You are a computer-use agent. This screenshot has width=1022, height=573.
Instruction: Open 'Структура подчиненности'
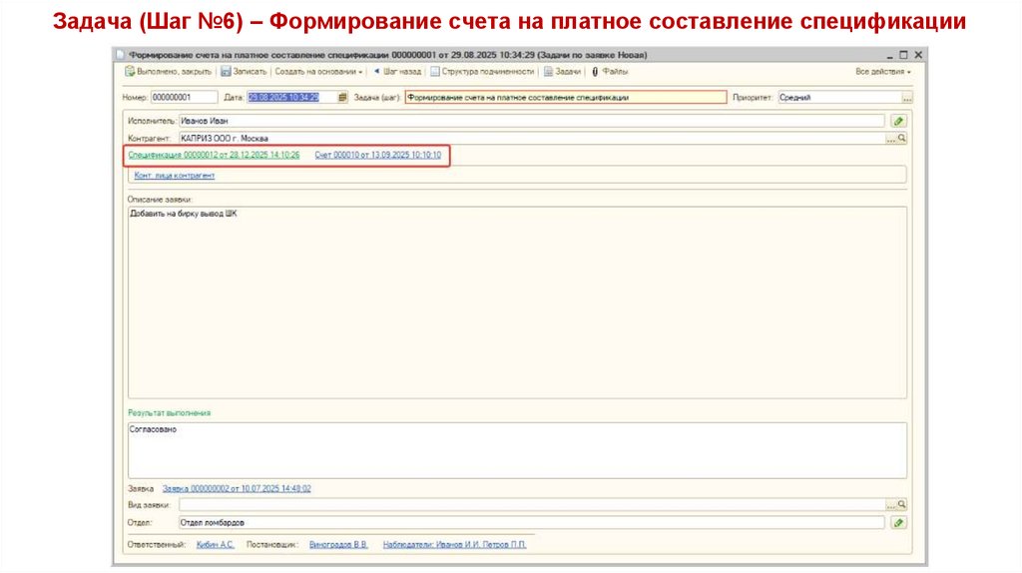[482, 72]
